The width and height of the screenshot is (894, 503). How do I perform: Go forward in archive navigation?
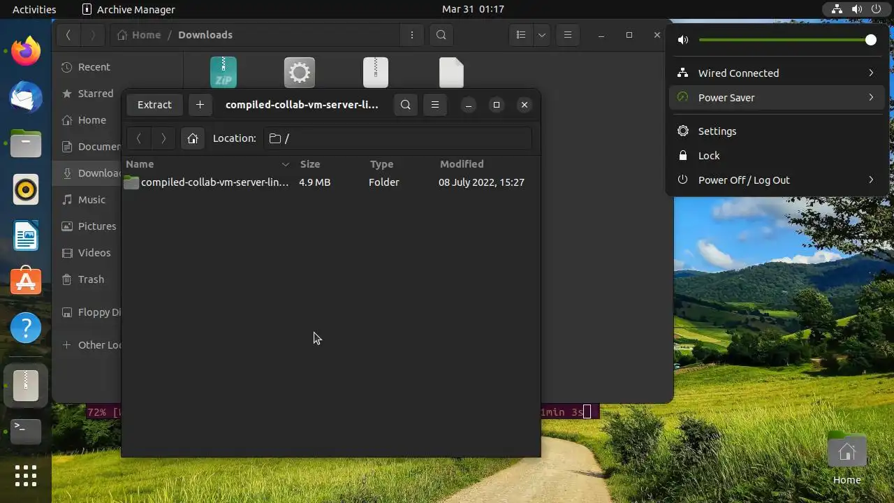[x=163, y=138]
